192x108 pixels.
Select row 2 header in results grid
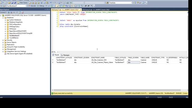[53, 62]
